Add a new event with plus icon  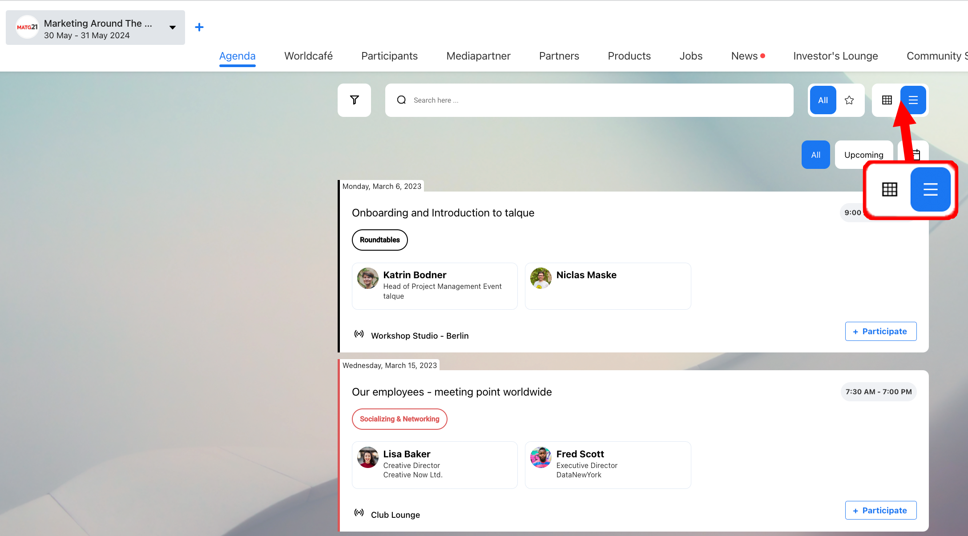pyautogui.click(x=199, y=27)
